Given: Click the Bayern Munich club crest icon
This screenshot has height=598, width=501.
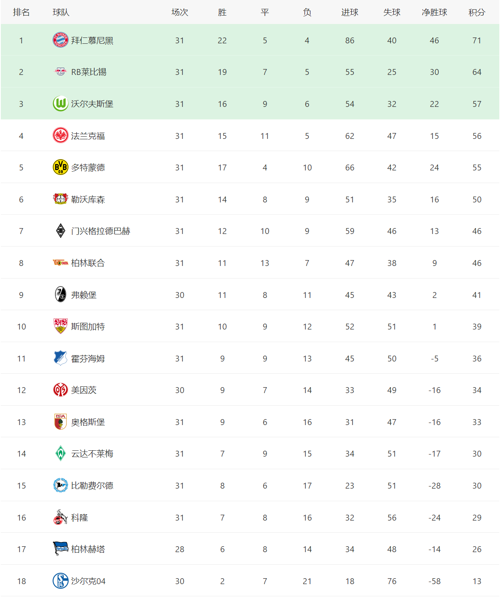Looking at the screenshot, I should (x=60, y=40).
